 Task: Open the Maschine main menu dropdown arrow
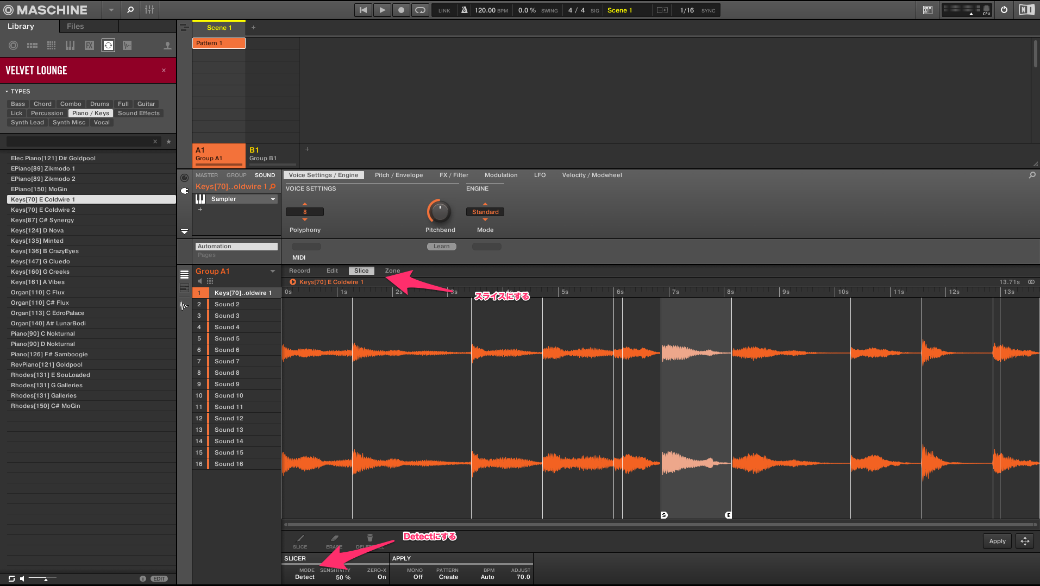111,10
